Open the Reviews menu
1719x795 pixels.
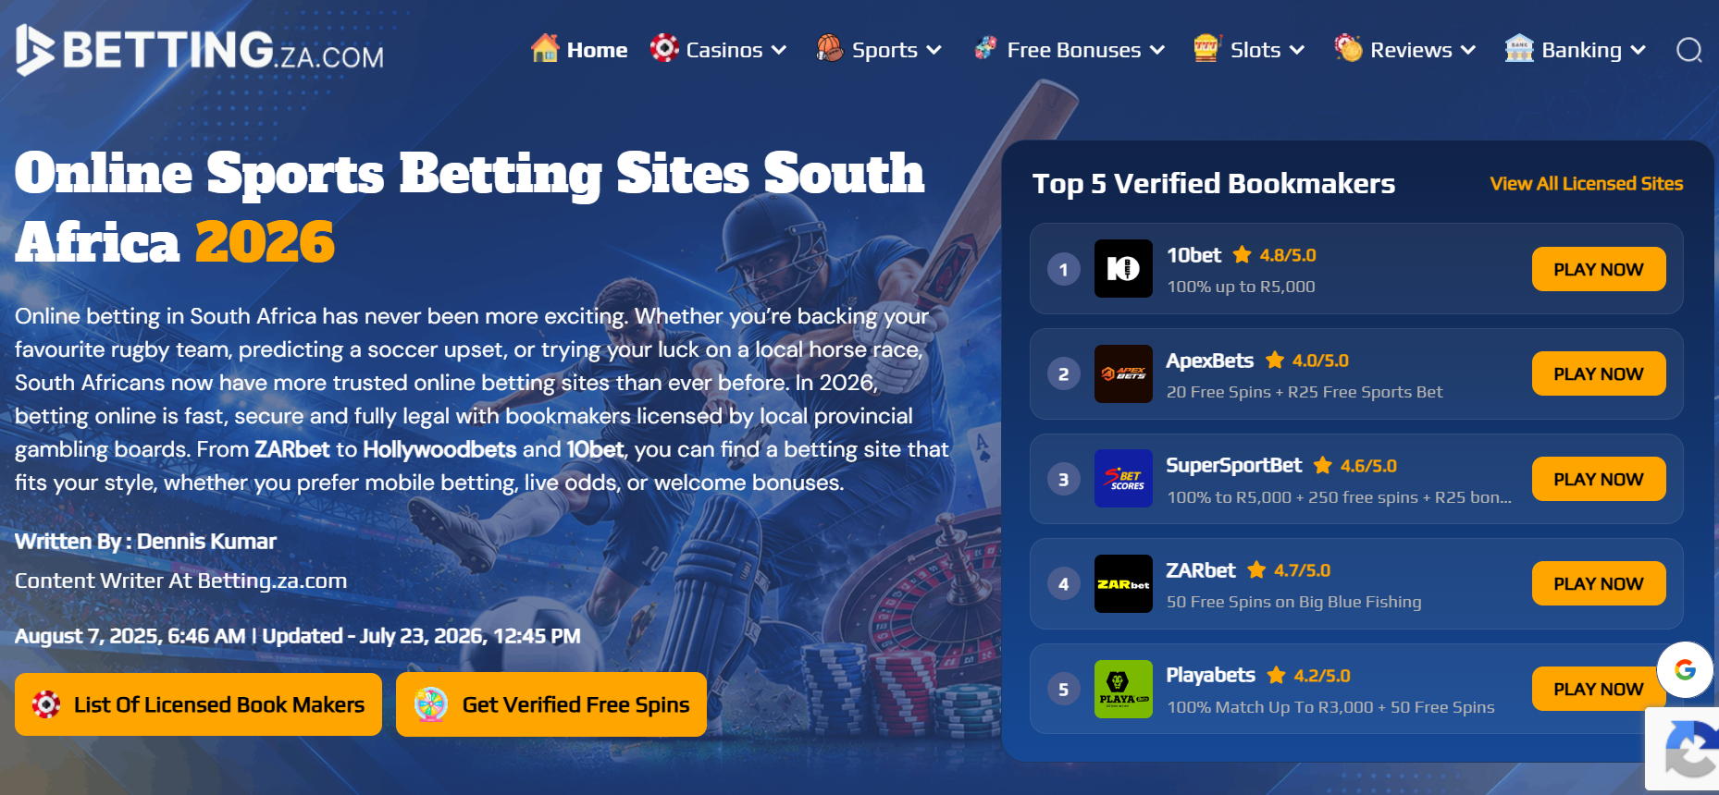1411,50
